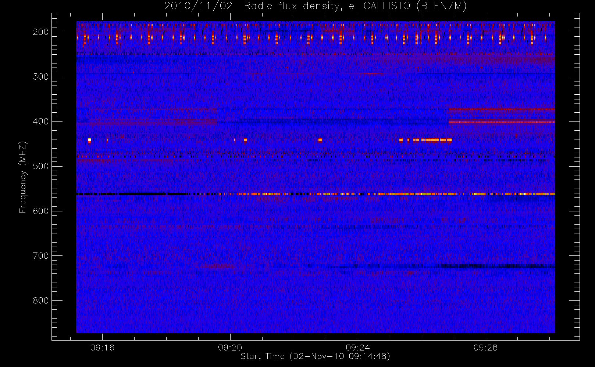This screenshot has width=595, height=367.
Task: Click the 09:16 time tick label
Action: point(102,348)
